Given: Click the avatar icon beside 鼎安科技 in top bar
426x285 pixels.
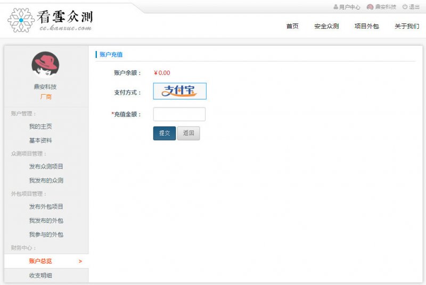Looking at the screenshot, I should coord(370,7).
